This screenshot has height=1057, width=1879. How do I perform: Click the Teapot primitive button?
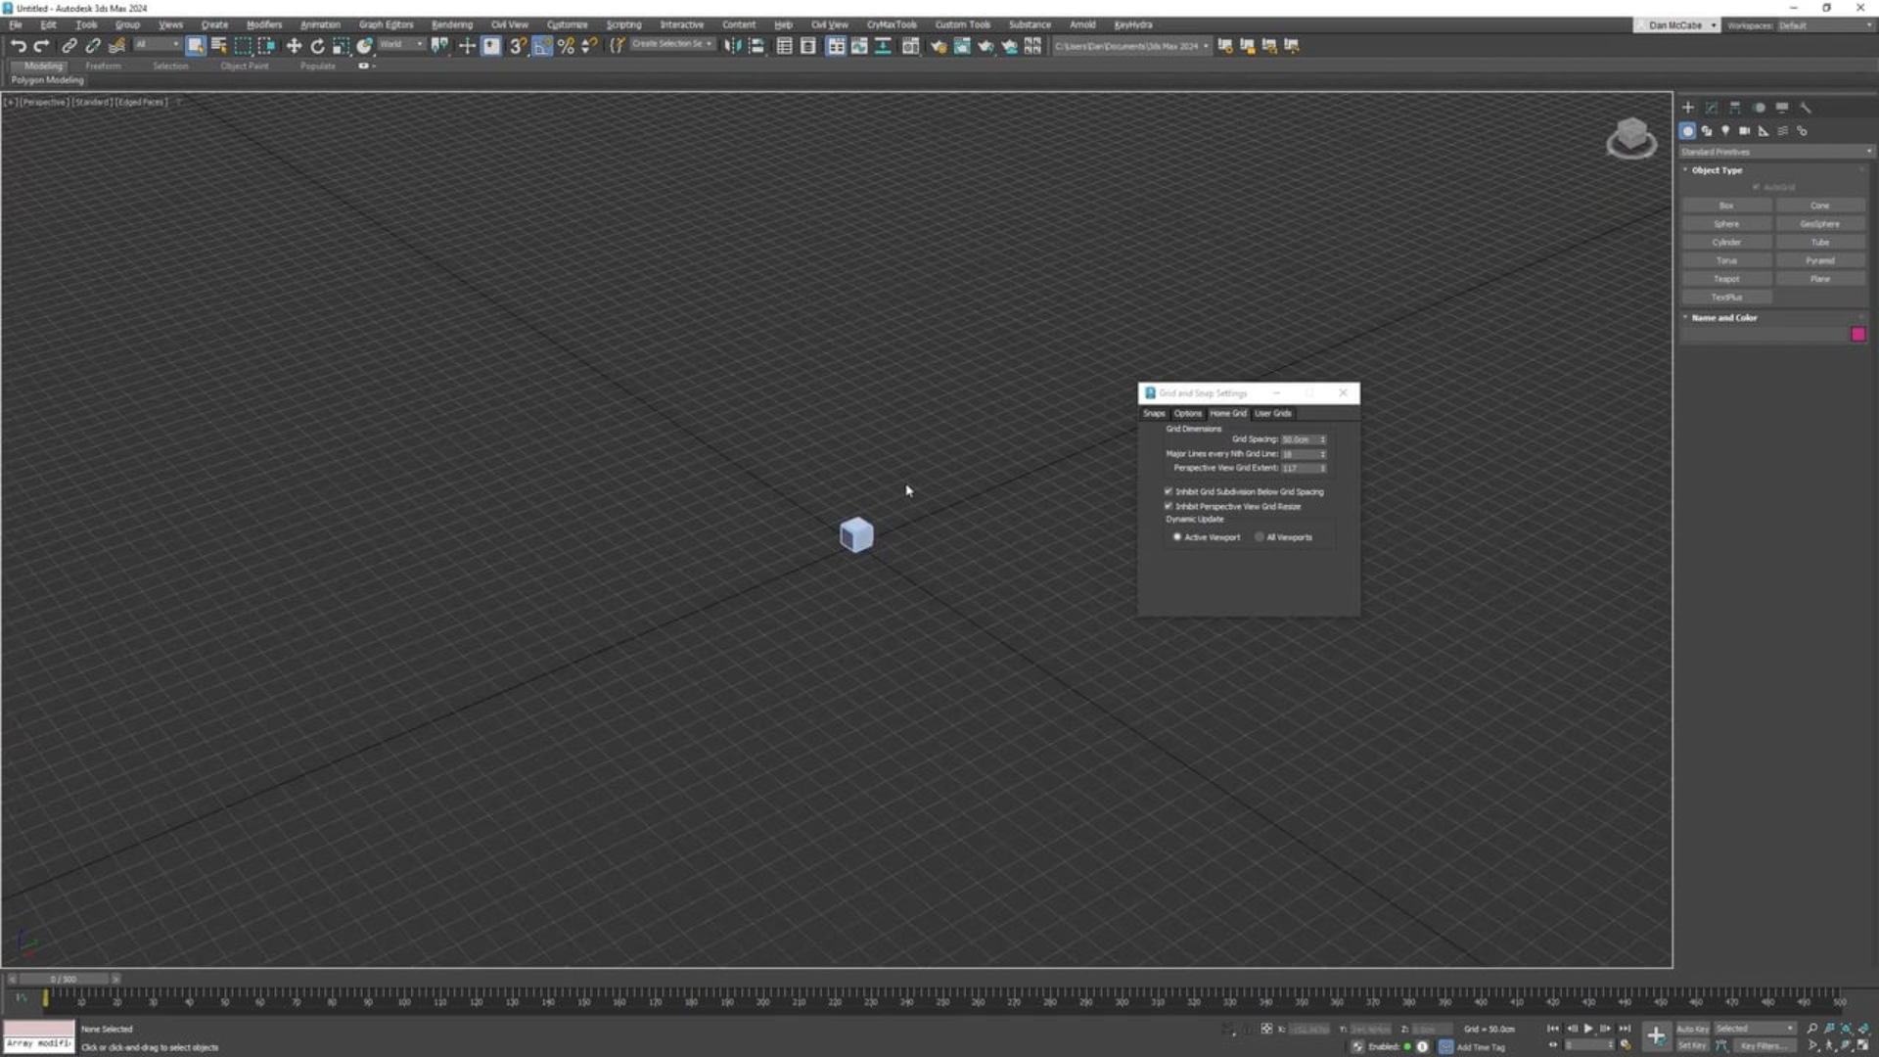pyautogui.click(x=1726, y=279)
